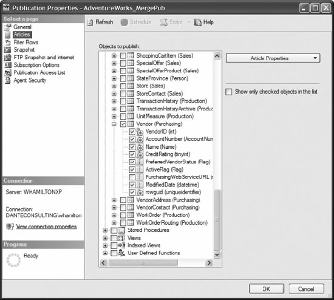Open View connection properties link
This screenshot has height=300, width=334.
click(46, 227)
